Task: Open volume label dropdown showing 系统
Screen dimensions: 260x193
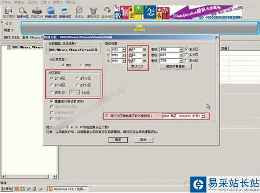Action: pos(181,50)
